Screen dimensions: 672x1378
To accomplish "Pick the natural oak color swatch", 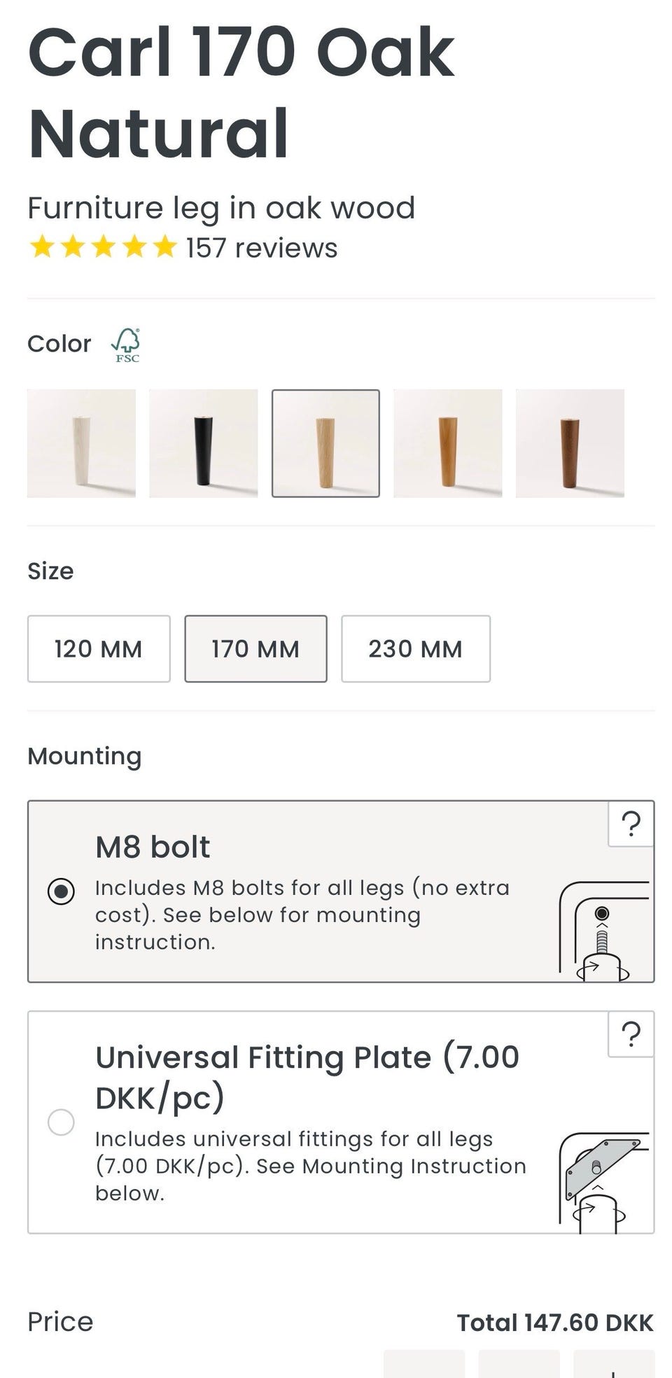I will [x=325, y=443].
